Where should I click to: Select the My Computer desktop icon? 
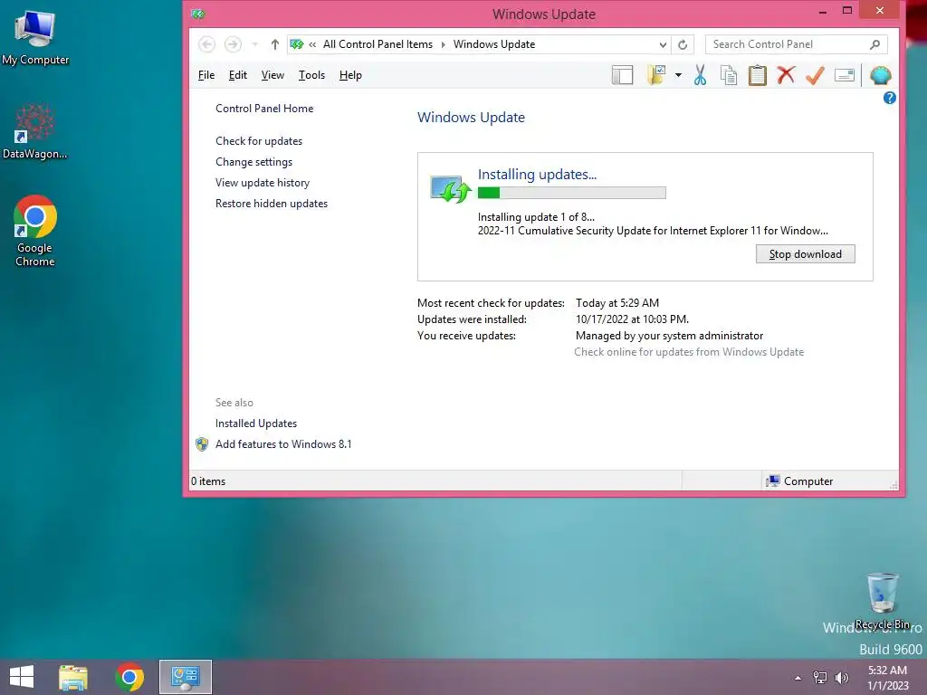35,38
